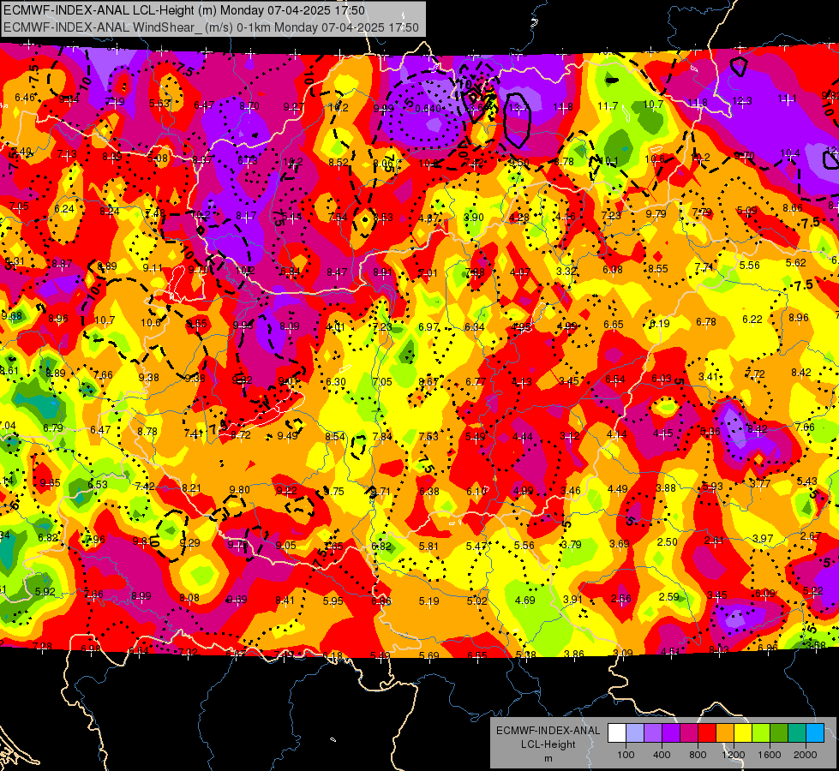Viewport: 839px width, 771px height.
Task: Click the wind shear value 6.22
Action: (752, 319)
